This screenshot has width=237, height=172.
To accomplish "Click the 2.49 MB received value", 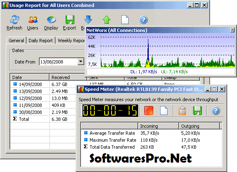I will click(60, 91).
